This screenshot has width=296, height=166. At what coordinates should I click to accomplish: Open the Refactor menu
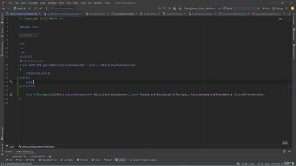[52, 3]
